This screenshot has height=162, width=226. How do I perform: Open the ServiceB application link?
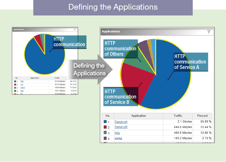(x=121, y=127)
